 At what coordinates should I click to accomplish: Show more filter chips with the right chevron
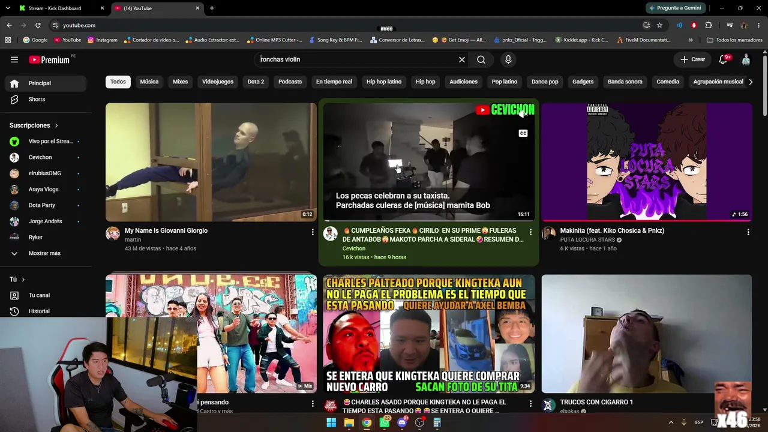point(751,82)
